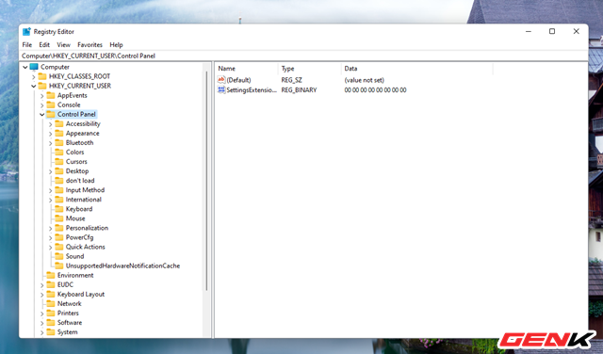Select the Keyboard Layout key label
Screen dimensions: 603x354
[x=81, y=294]
